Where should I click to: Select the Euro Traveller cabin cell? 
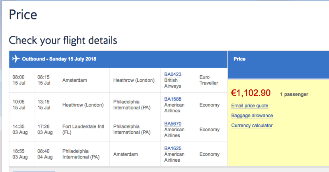click(208, 80)
